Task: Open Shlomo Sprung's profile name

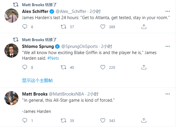Action: pos(38,46)
